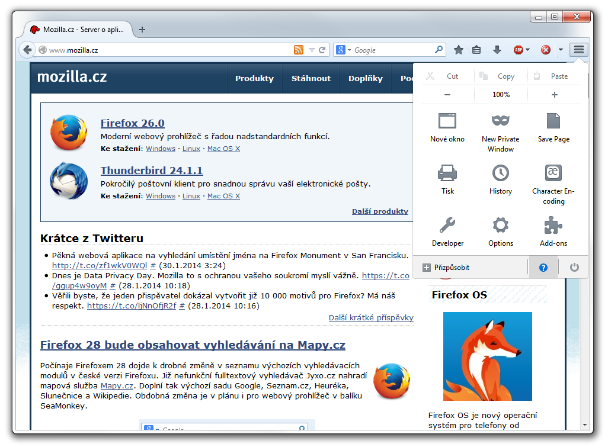This screenshot has width=608, height=447.
Task: Click the Save Page icon
Action: 553,121
